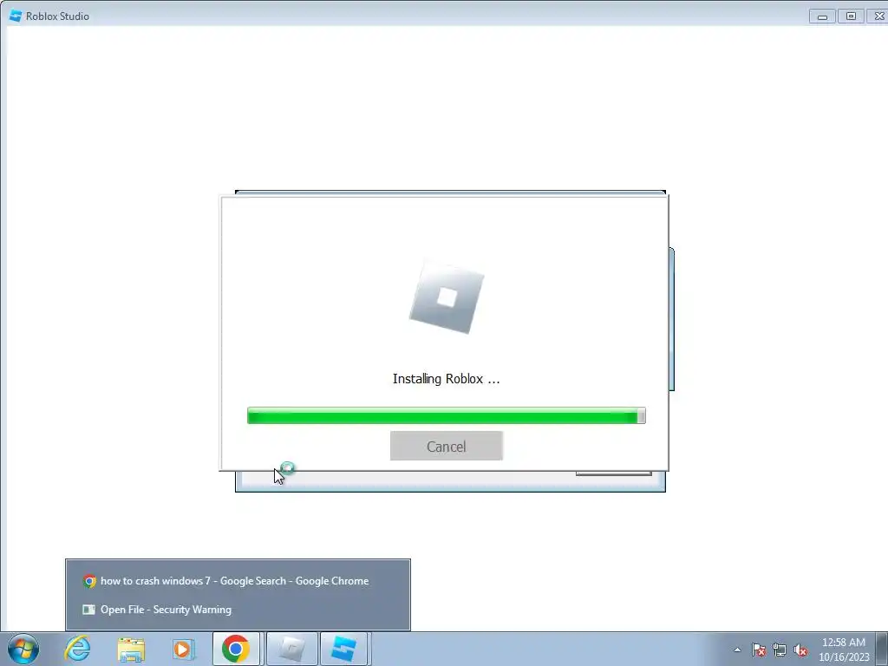
Task: Maximize the Roblox Studio window
Action: tap(851, 16)
